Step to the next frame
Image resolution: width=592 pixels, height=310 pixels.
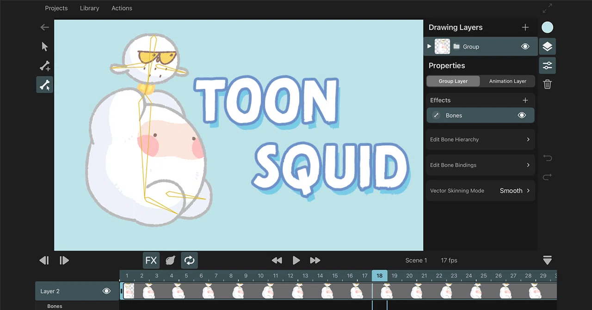64,260
